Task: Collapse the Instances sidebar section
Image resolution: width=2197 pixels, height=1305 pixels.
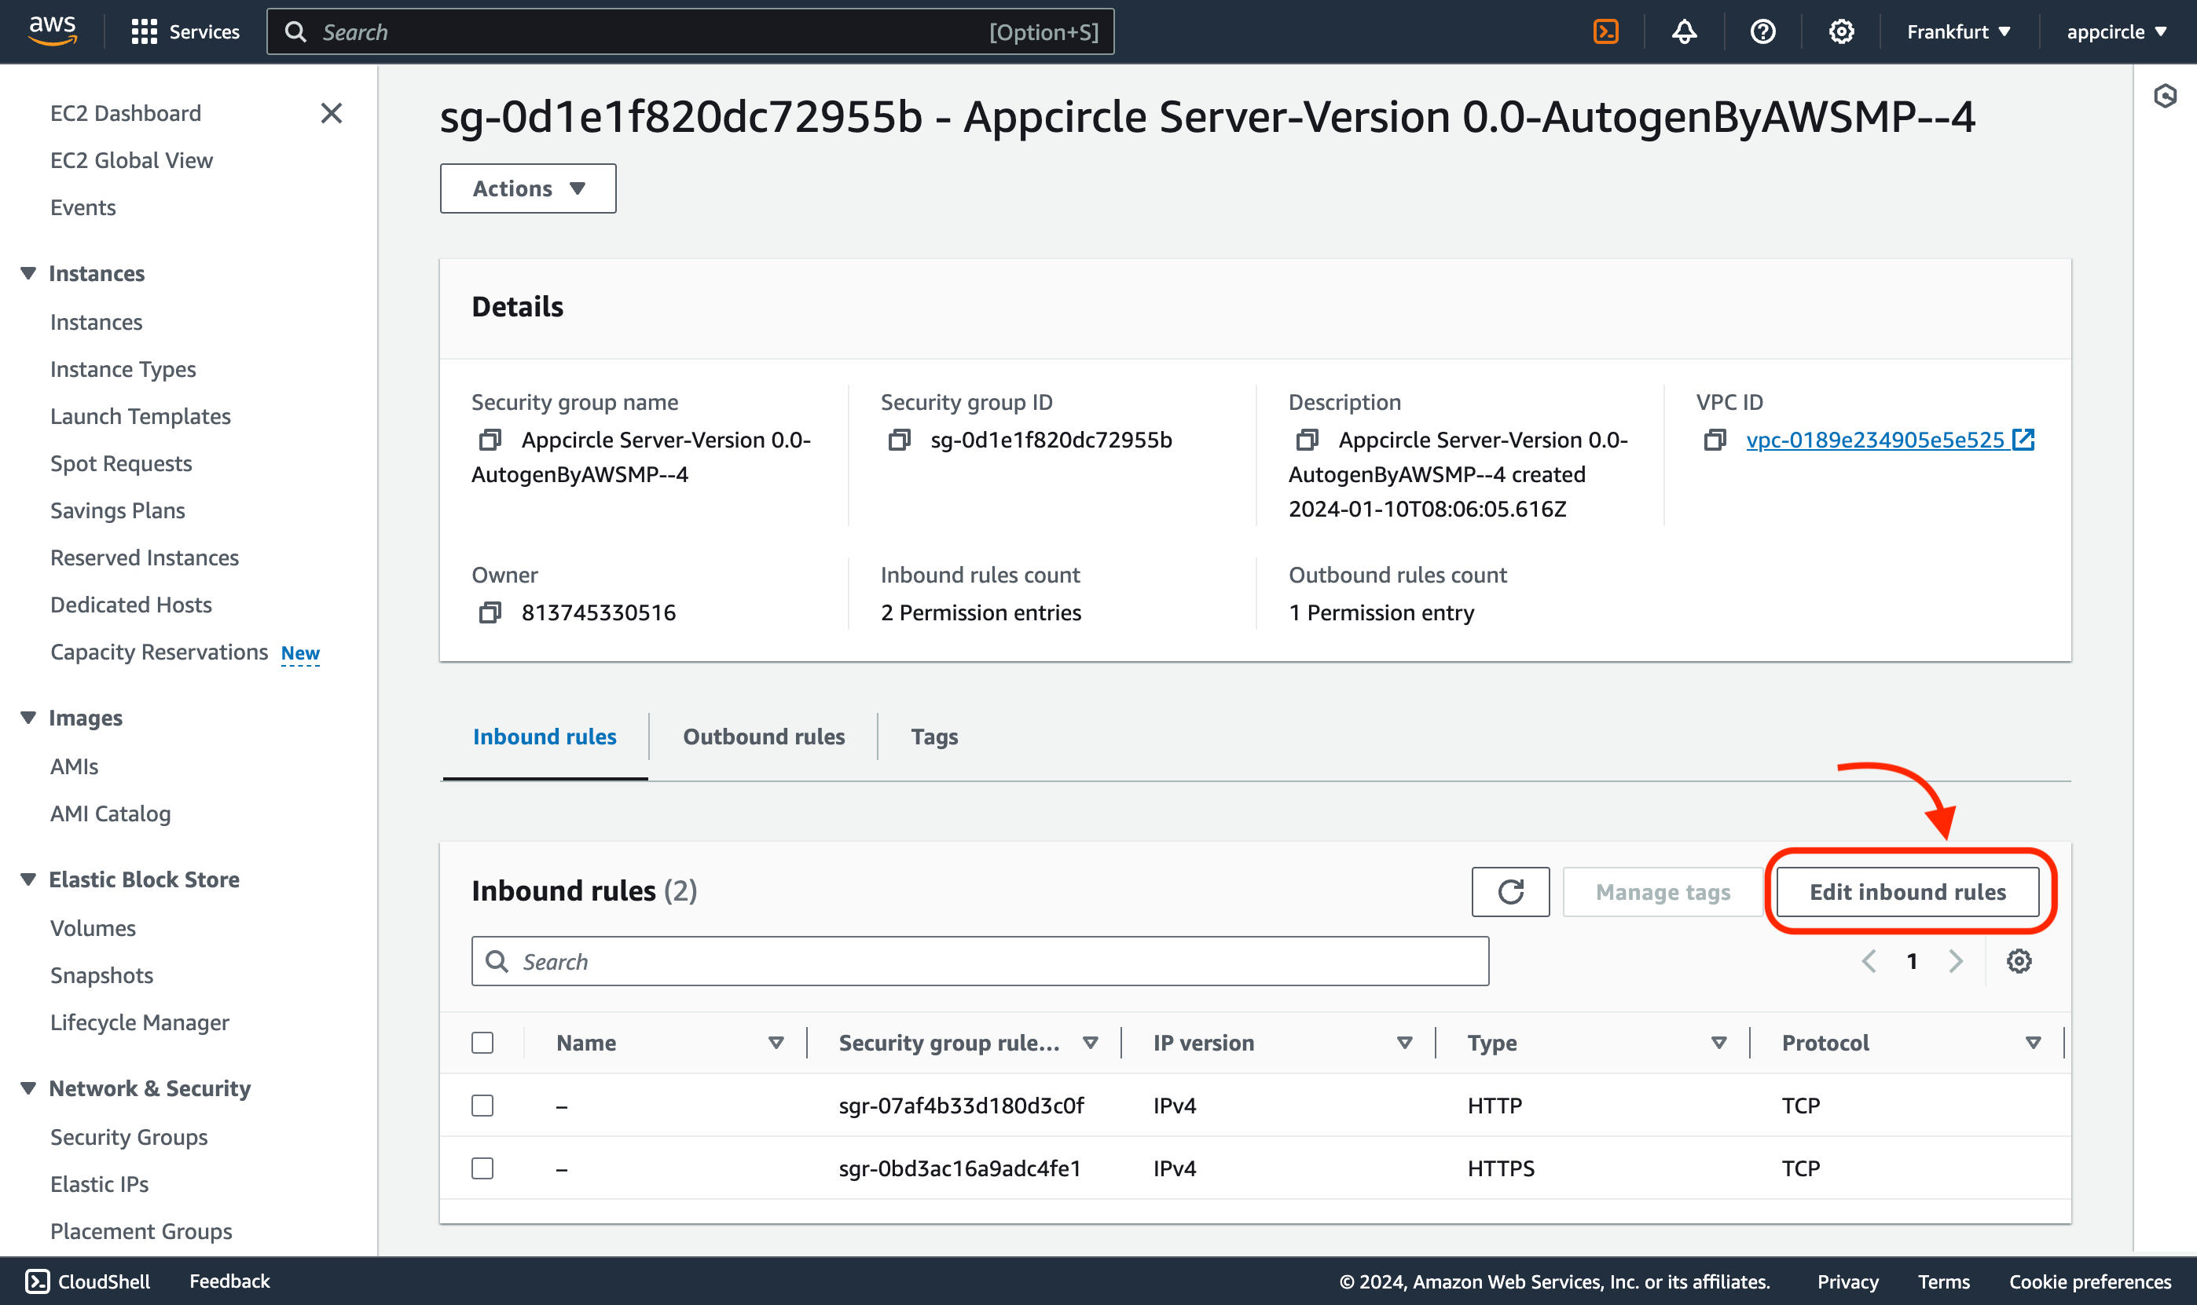Action: click(x=28, y=273)
